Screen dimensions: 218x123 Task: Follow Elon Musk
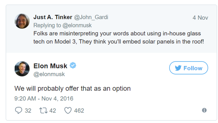click(x=189, y=68)
